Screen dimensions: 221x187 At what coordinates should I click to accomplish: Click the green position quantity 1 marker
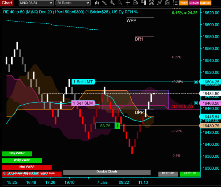[117, 126]
